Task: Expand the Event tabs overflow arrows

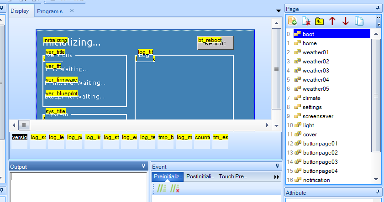Action: 276,176
